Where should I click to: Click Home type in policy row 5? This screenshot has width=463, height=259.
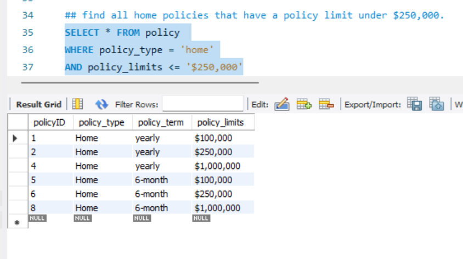103,180
